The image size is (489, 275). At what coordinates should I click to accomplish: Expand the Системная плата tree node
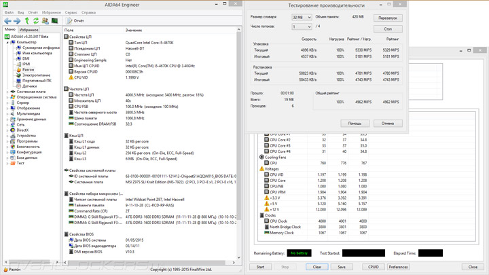7,92
